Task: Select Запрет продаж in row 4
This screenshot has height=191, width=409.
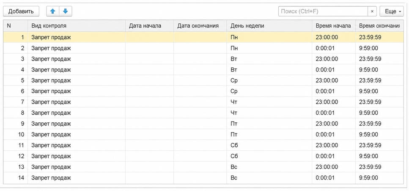Action: click(77, 70)
